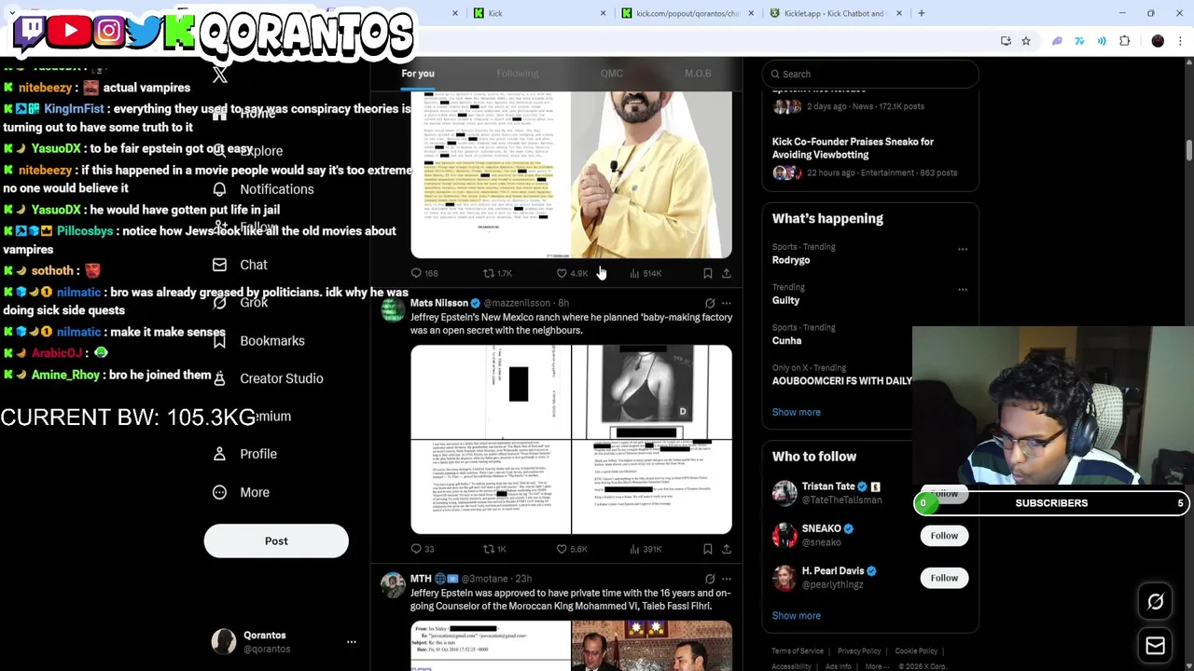Repost the Mats Nilsson post with 1K reposts
Screen dimensions: 1194x671
494,549
